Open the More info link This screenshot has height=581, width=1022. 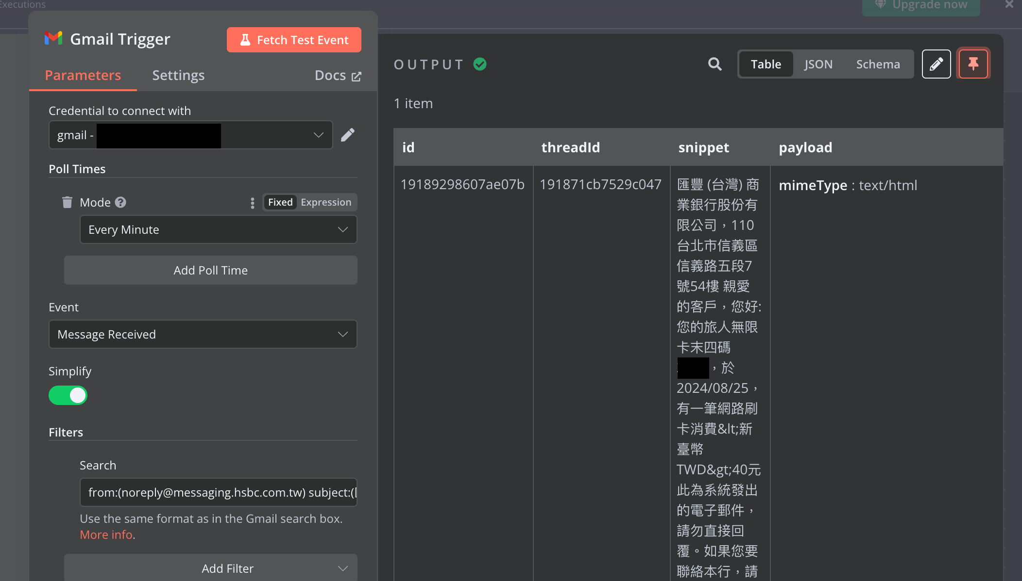tap(106, 534)
